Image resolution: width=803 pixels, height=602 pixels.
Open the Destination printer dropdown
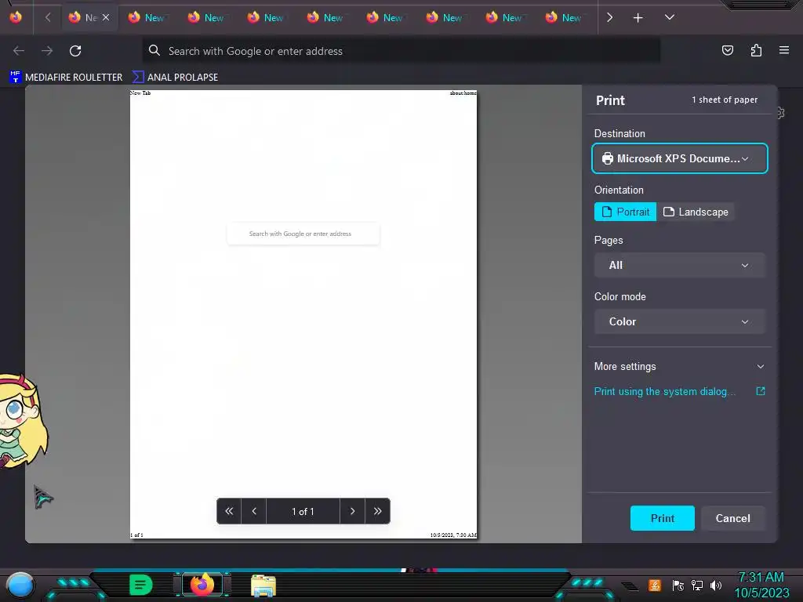point(680,158)
